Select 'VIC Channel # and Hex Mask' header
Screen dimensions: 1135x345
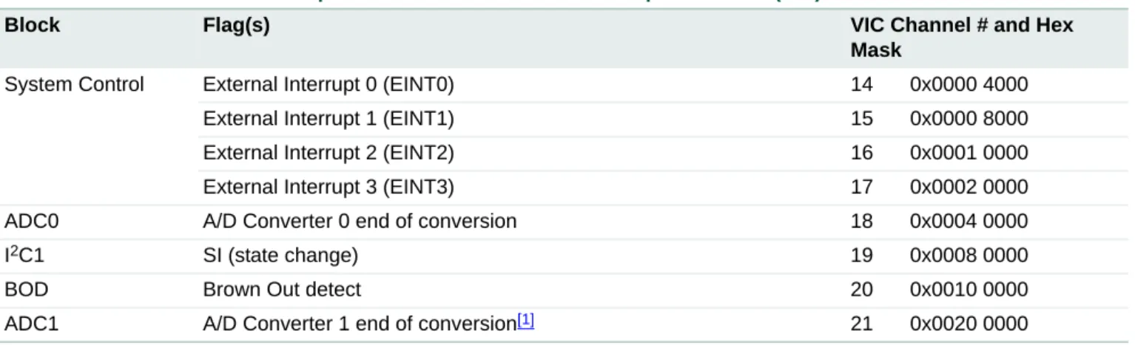962,38
